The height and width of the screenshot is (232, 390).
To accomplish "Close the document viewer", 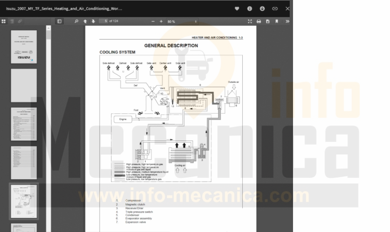I will click(288, 9).
